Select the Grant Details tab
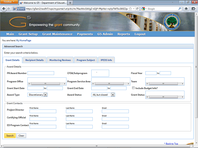Screen dimensions: 198x148 click(12, 60)
